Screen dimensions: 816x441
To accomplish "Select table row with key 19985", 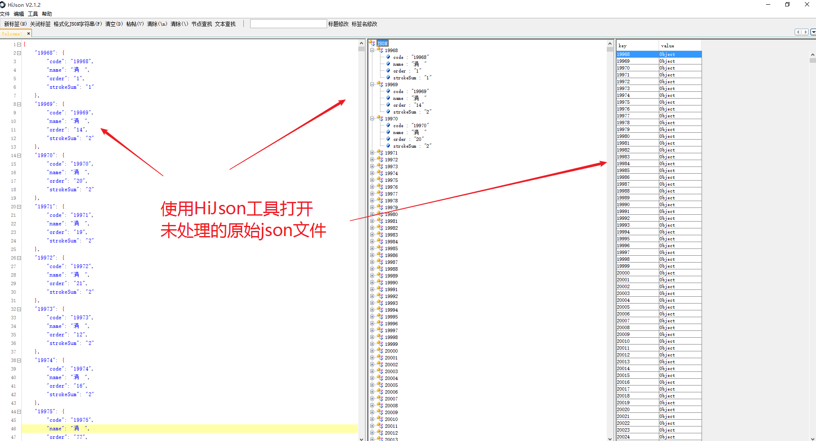I will tap(659, 170).
